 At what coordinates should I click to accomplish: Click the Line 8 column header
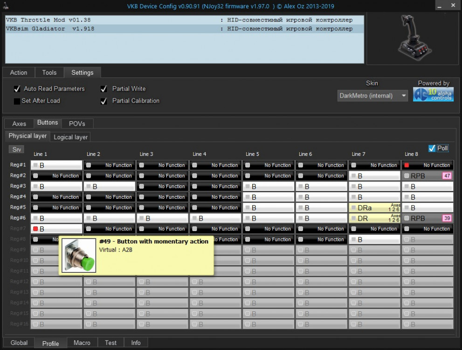click(x=411, y=154)
